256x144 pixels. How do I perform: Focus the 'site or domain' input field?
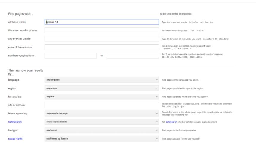(102, 105)
